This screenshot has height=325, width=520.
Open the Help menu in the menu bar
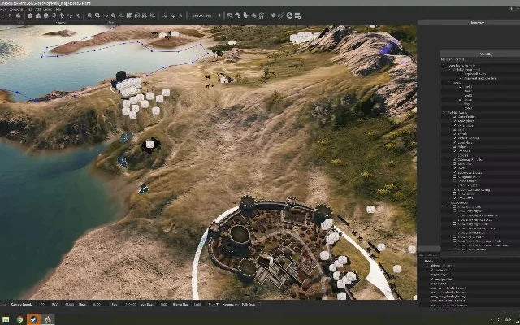[58, 9]
